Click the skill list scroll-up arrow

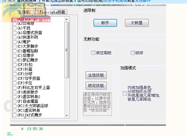[67, 19]
